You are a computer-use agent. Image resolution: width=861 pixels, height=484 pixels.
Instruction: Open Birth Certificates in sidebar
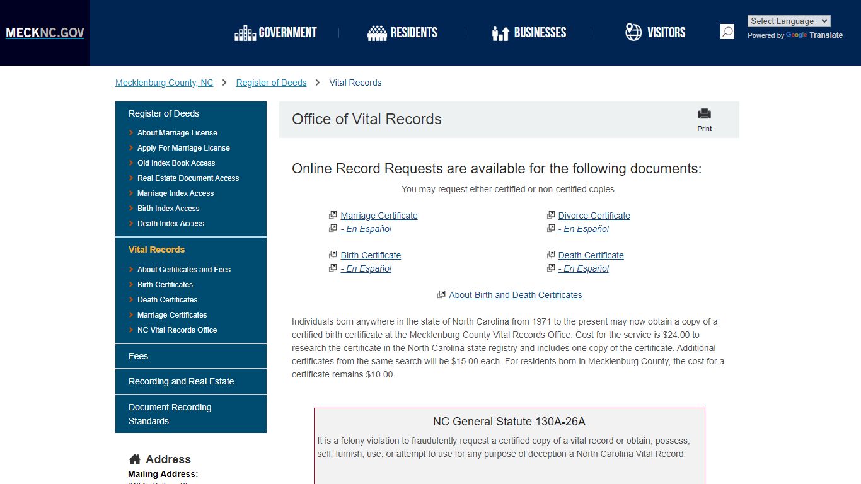coord(165,285)
